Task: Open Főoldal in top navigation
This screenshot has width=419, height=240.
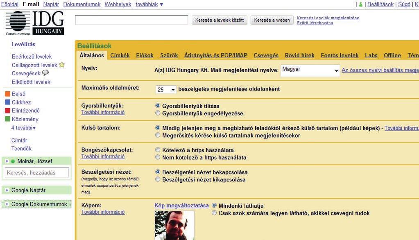Action: click(10, 4)
